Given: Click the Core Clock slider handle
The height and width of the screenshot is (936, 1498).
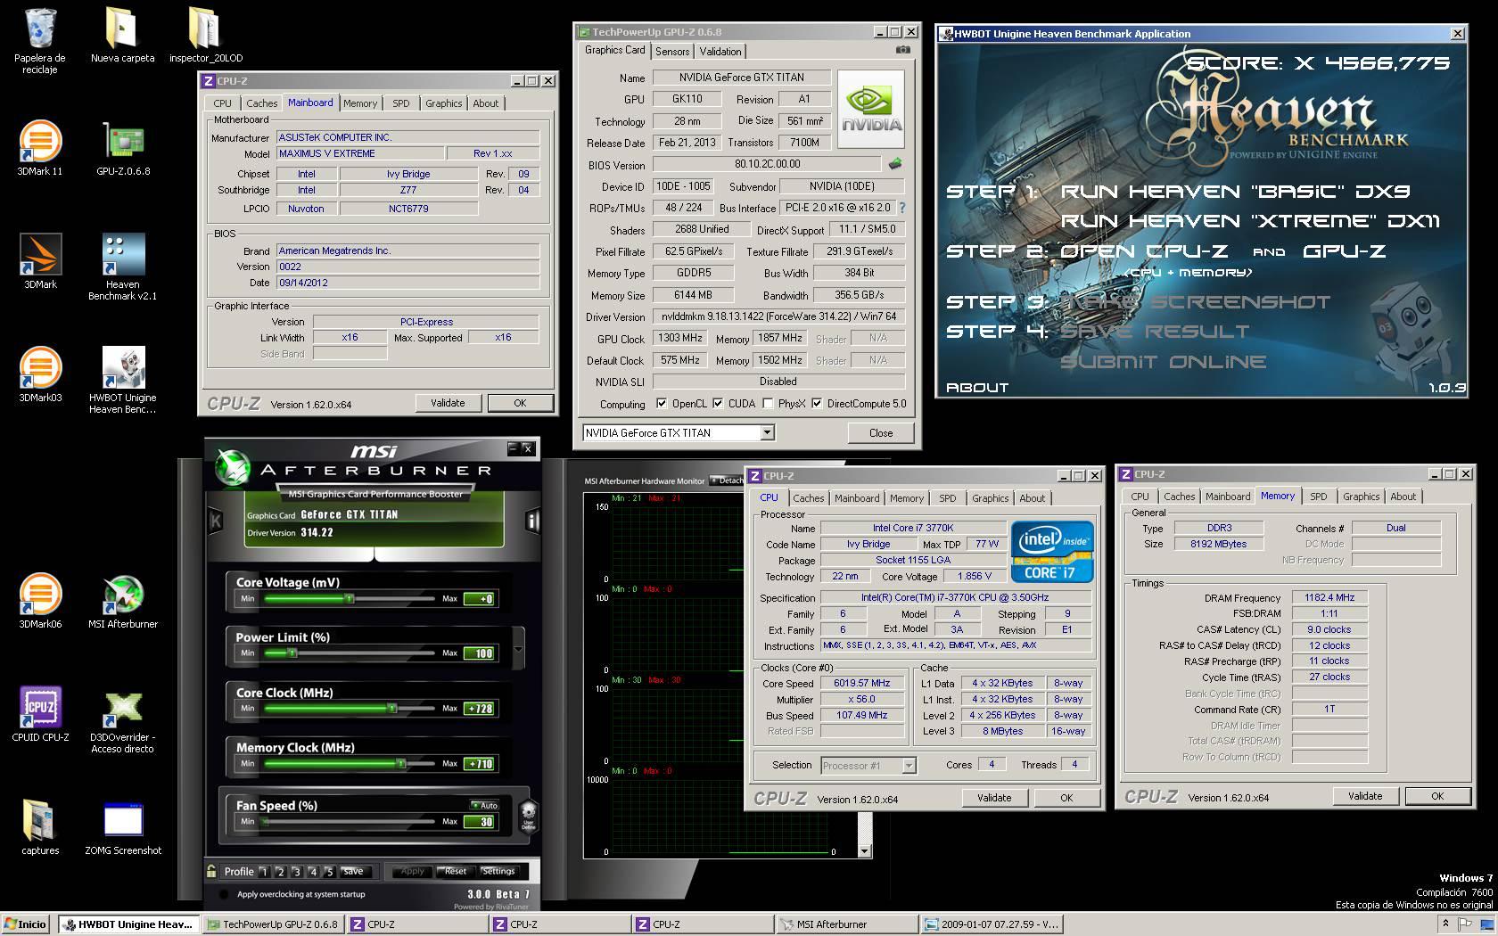Looking at the screenshot, I should click(x=392, y=709).
